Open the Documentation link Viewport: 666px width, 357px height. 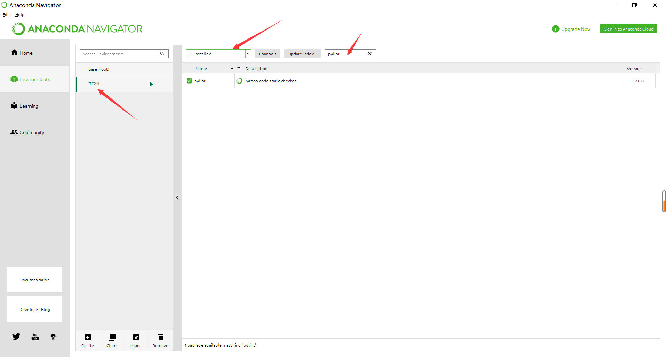[35, 280]
